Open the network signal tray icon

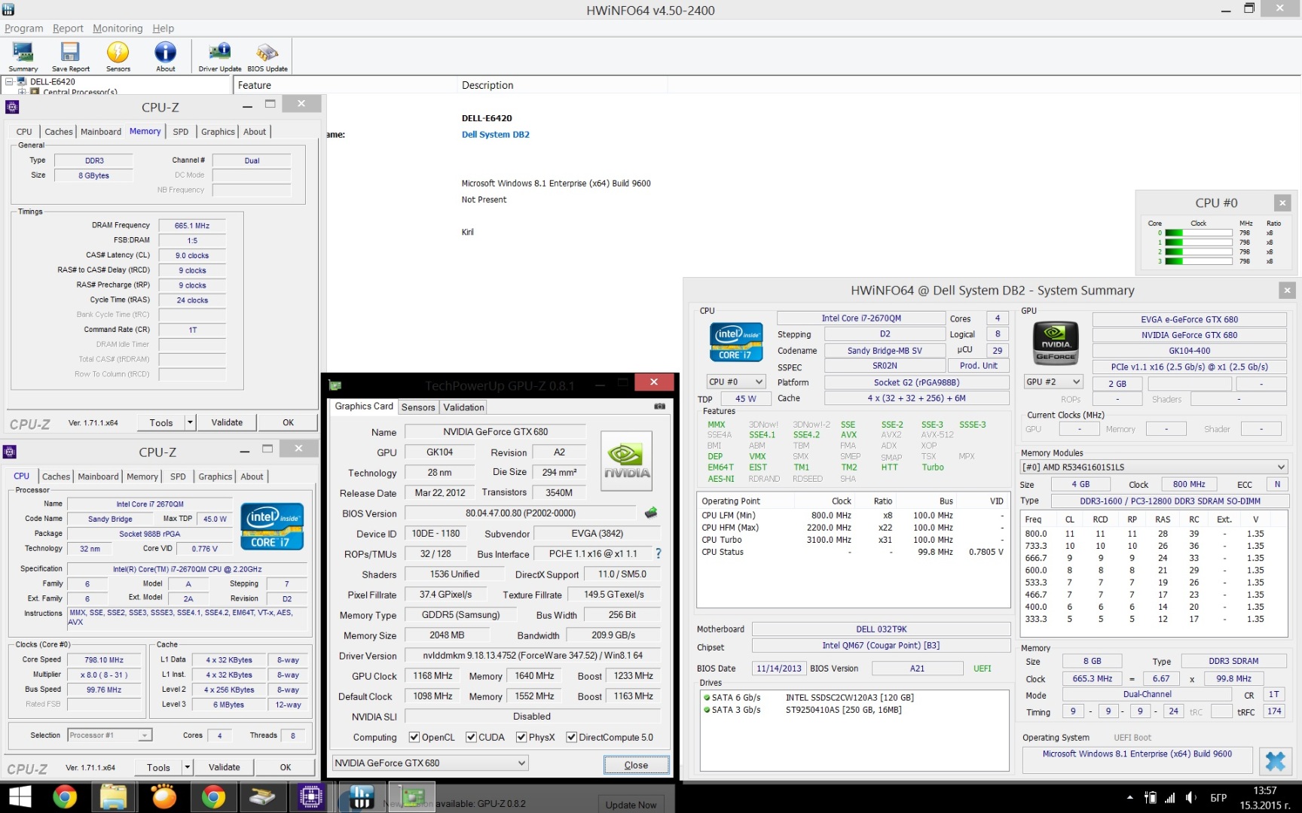pos(1170,798)
